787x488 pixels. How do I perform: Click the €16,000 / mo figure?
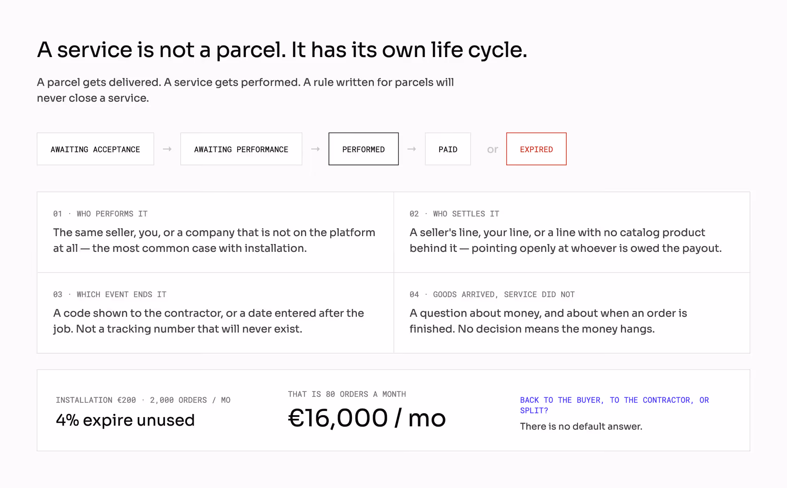(367, 418)
